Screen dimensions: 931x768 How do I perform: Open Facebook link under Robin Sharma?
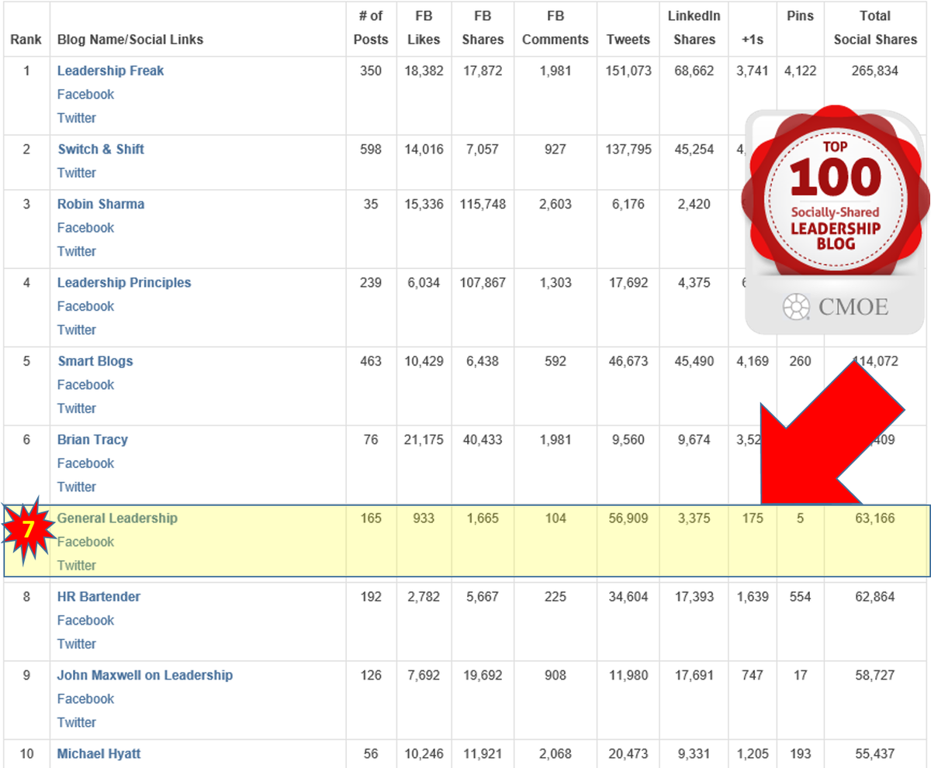coord(85,228)
